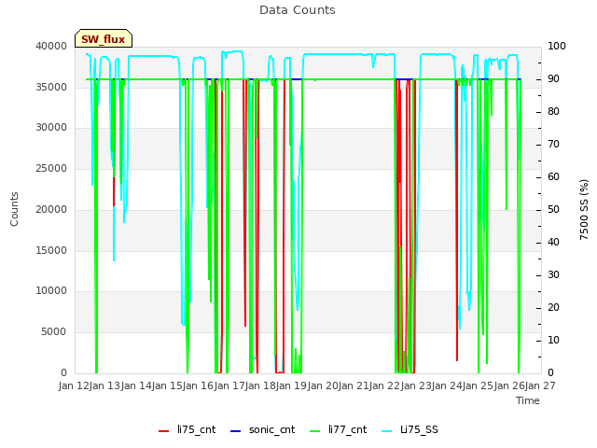Click the Jan 14 date tick

[136, 385]
